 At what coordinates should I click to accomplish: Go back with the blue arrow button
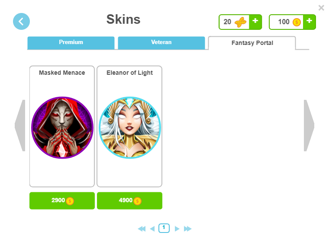(21, 21)
